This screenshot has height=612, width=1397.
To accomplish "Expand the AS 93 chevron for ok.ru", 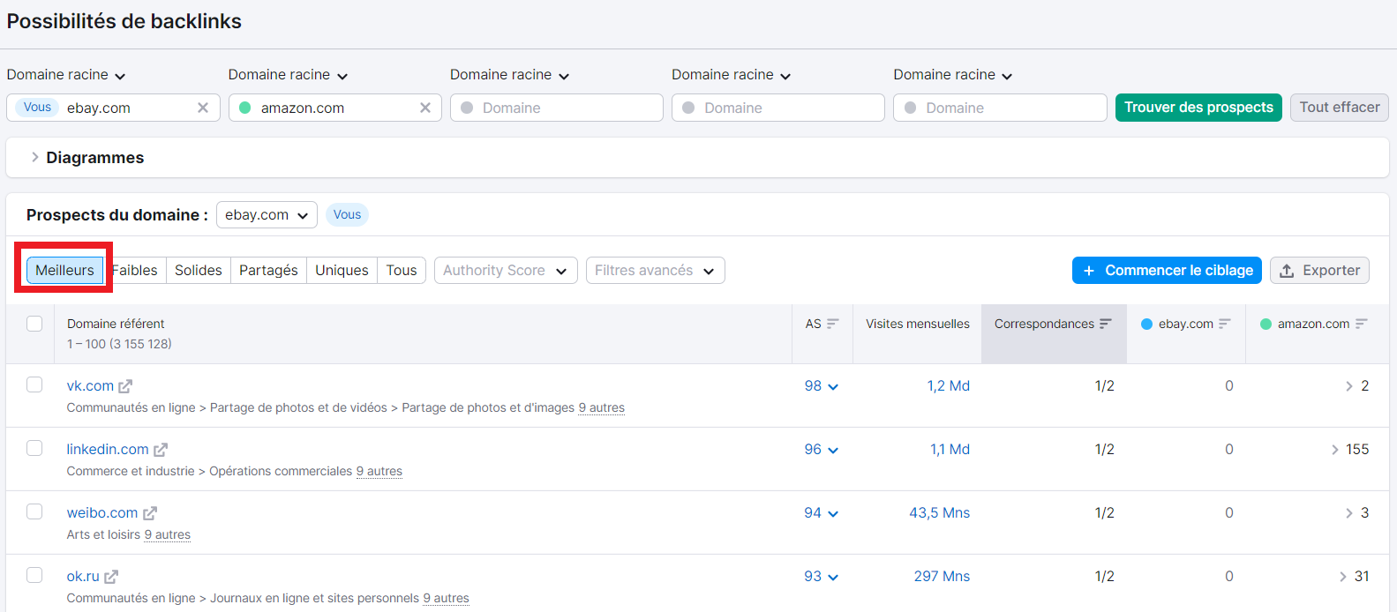I will [x=833, y=578].
